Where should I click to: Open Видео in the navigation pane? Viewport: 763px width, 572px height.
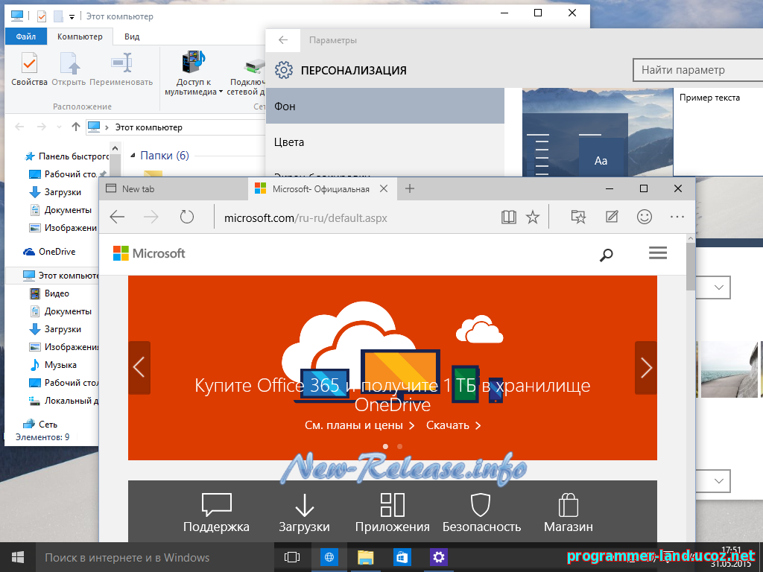coord(49,293)
